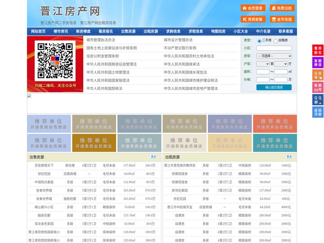This screenshot has height=243, width=324.
Task: Click the 返回顶部 back-to-top side icon
Action: (x=318, y=112)
